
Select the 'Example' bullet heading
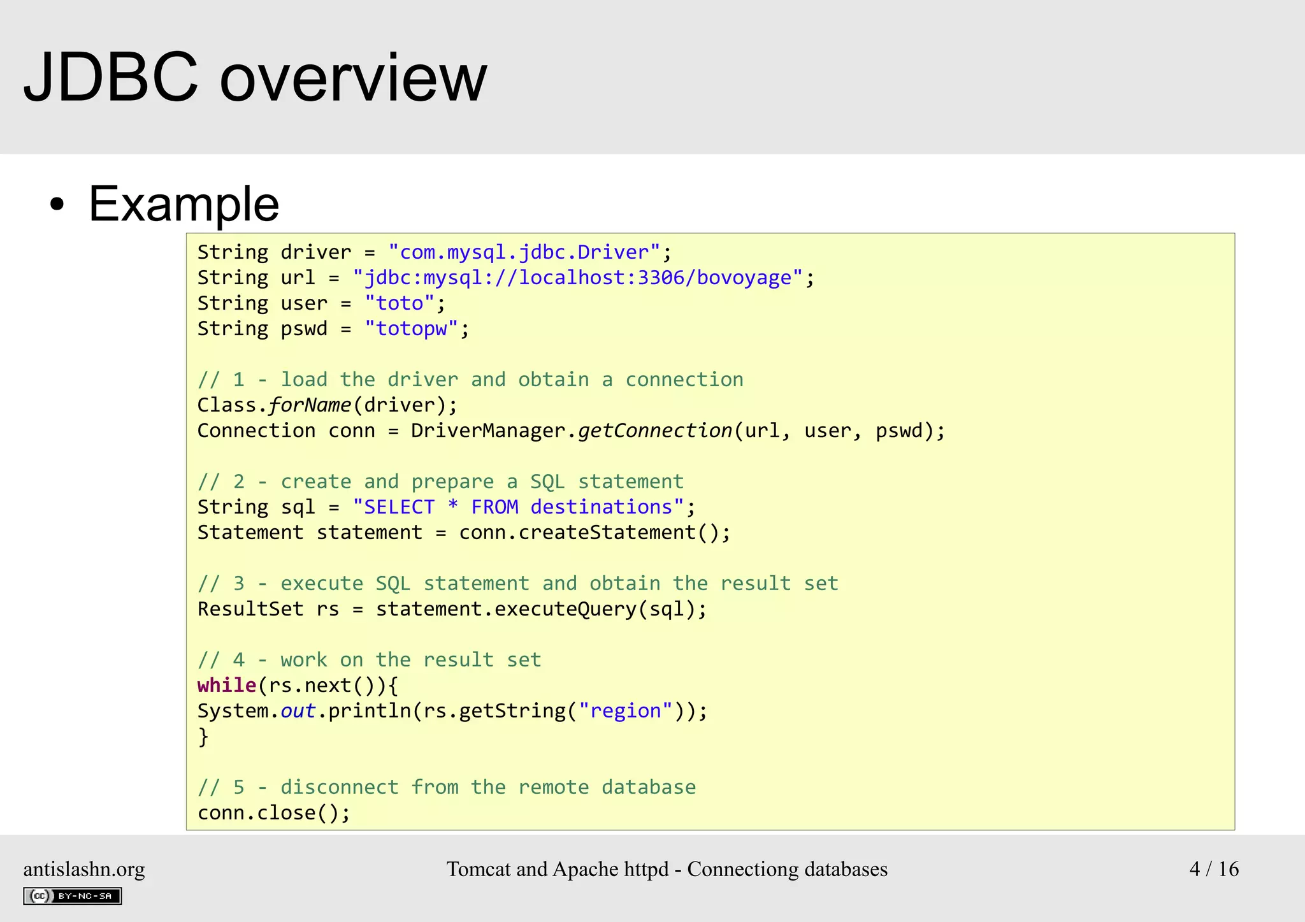(184, 204)
